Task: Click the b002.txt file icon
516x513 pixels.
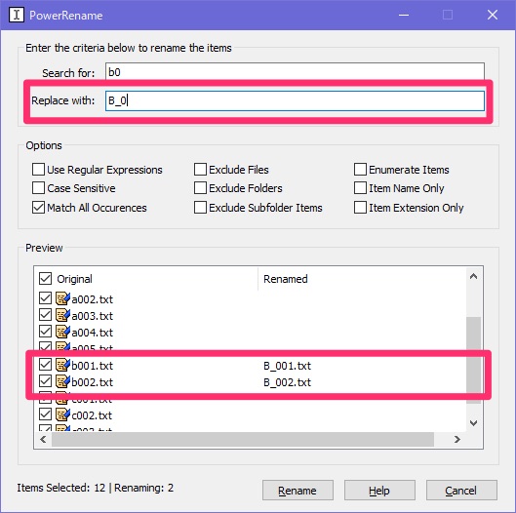Action: 62,381
